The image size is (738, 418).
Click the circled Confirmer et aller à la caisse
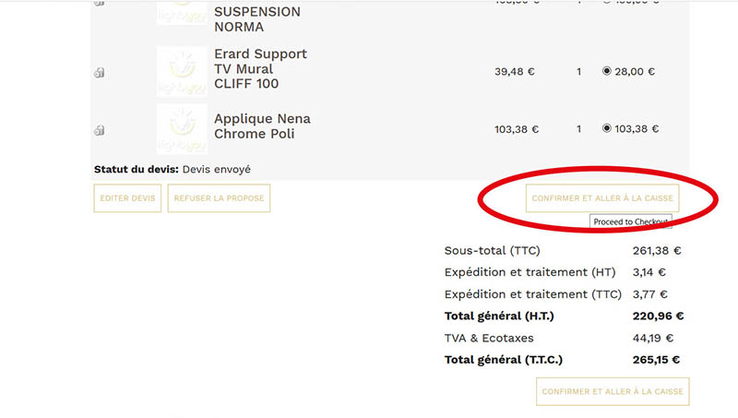coord(603,197)
